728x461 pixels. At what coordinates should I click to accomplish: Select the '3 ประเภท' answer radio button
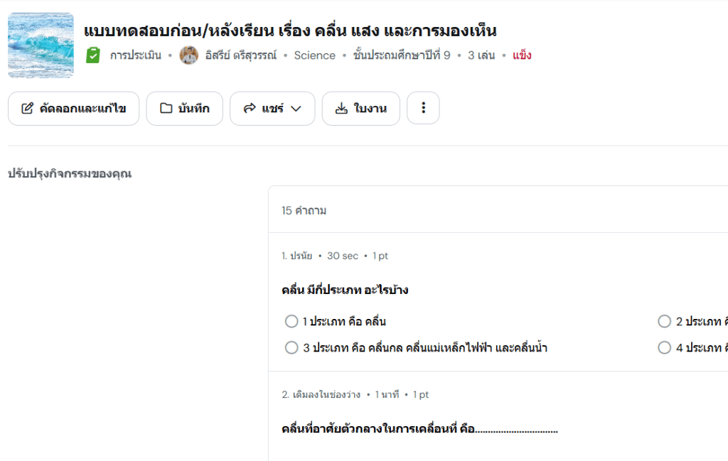[x=291, y=347]
